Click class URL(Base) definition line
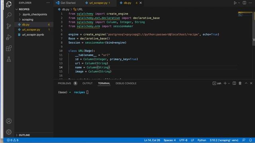The image size is (255, 143). (x=81, y=51)
